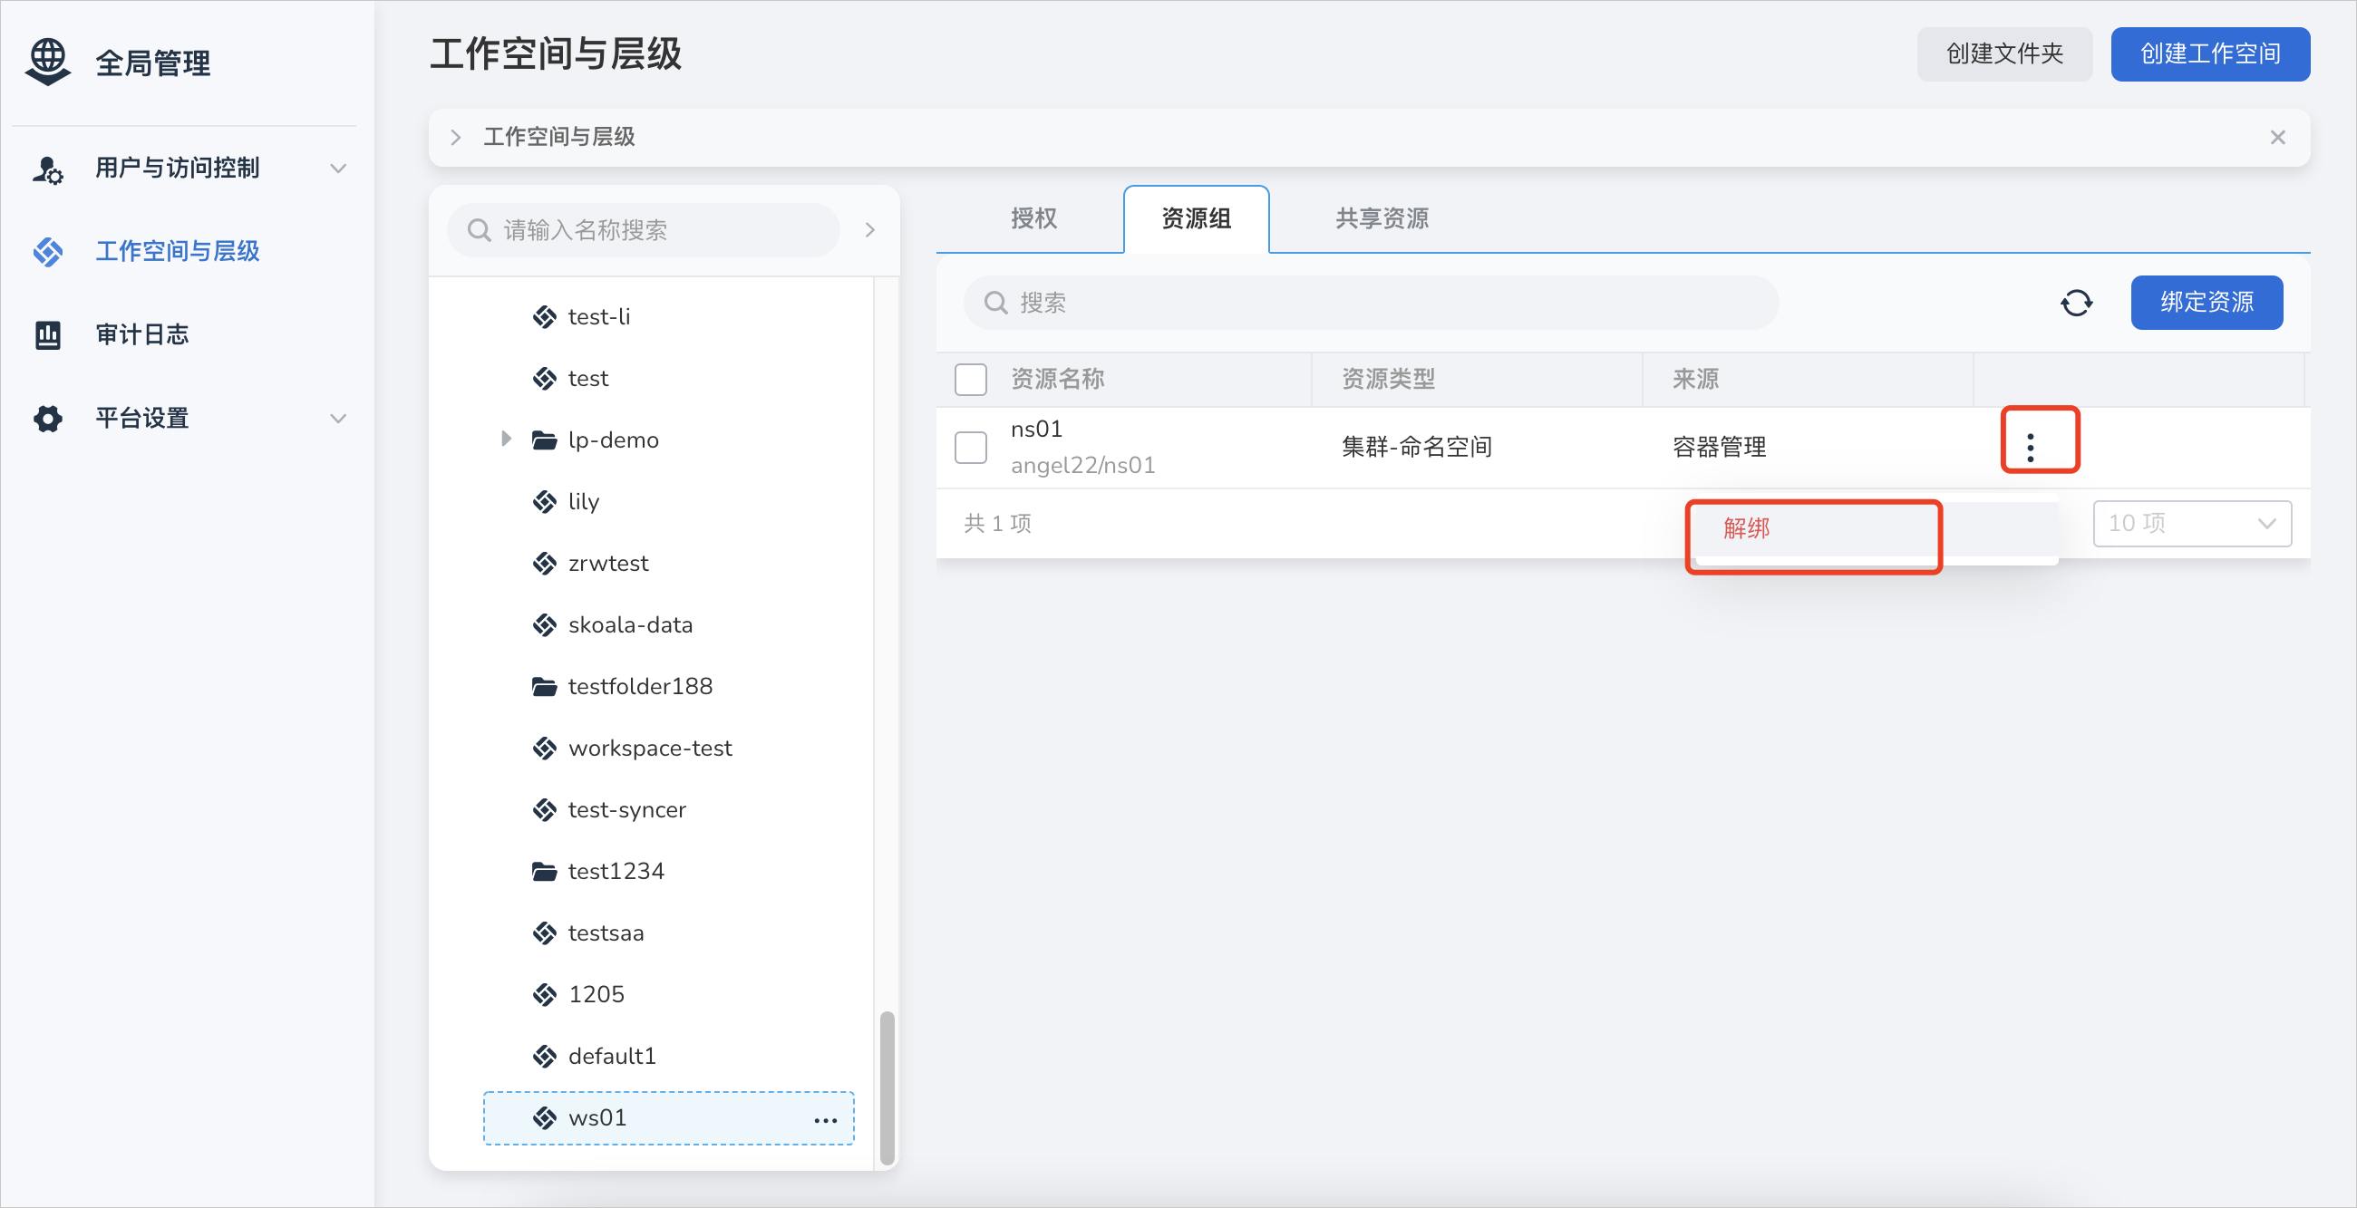2357x1208 pixels.
Task: Click the breadcrumb chevron before 工作空间与层级
Action: (456, 137)
